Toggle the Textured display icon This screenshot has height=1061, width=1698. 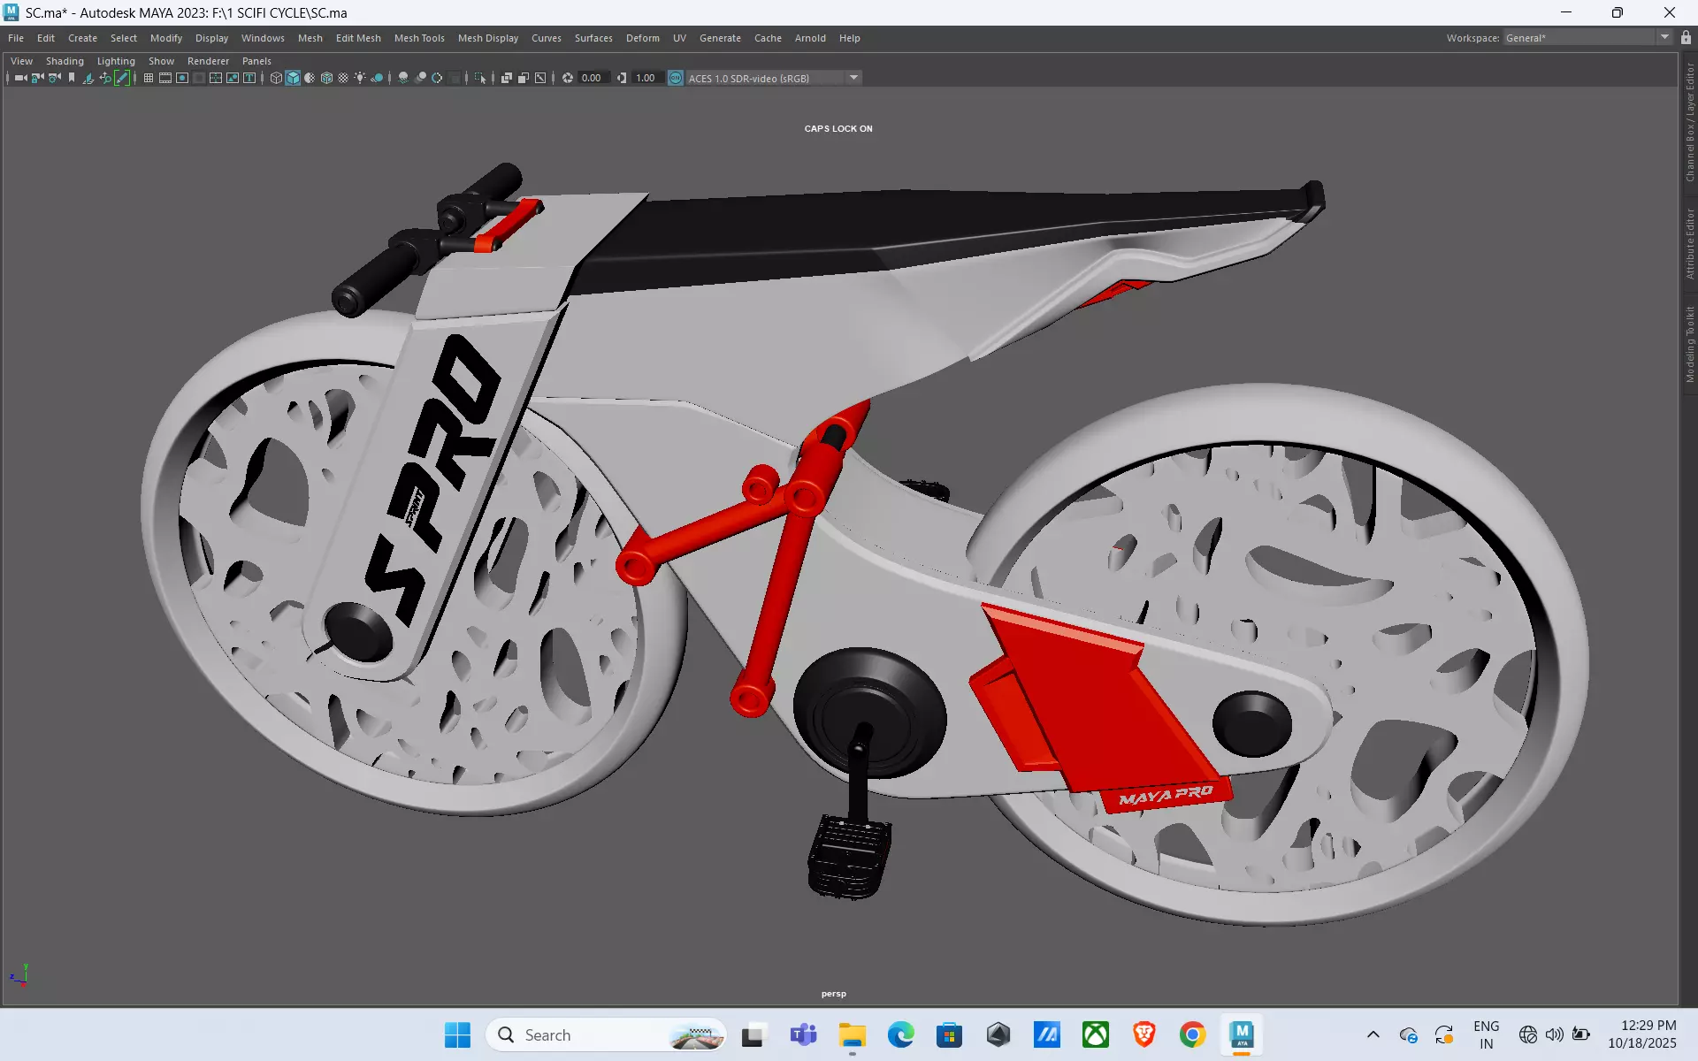(343, 78)
